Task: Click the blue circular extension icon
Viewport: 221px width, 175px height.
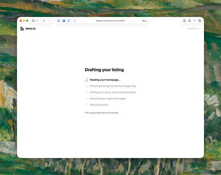Action: tap(64, 21)
